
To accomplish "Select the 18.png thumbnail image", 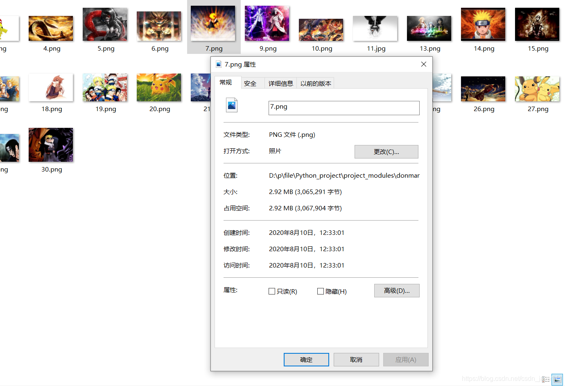I will (x=51, y=87).
